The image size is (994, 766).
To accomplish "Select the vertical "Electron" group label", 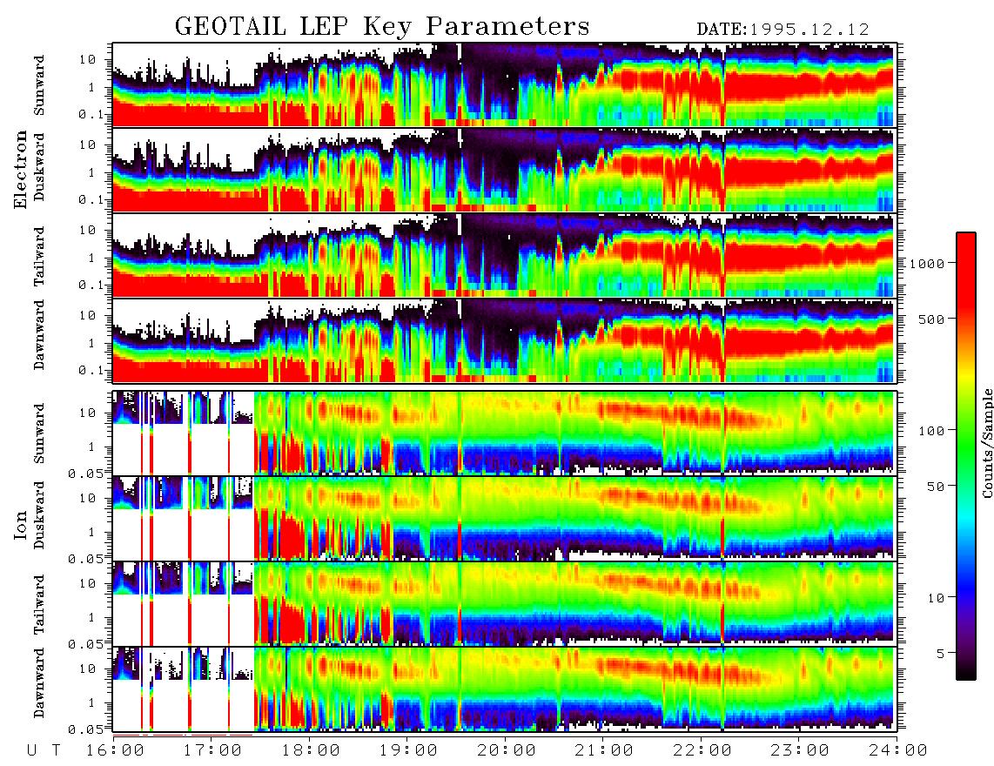I will click(21, 170).
